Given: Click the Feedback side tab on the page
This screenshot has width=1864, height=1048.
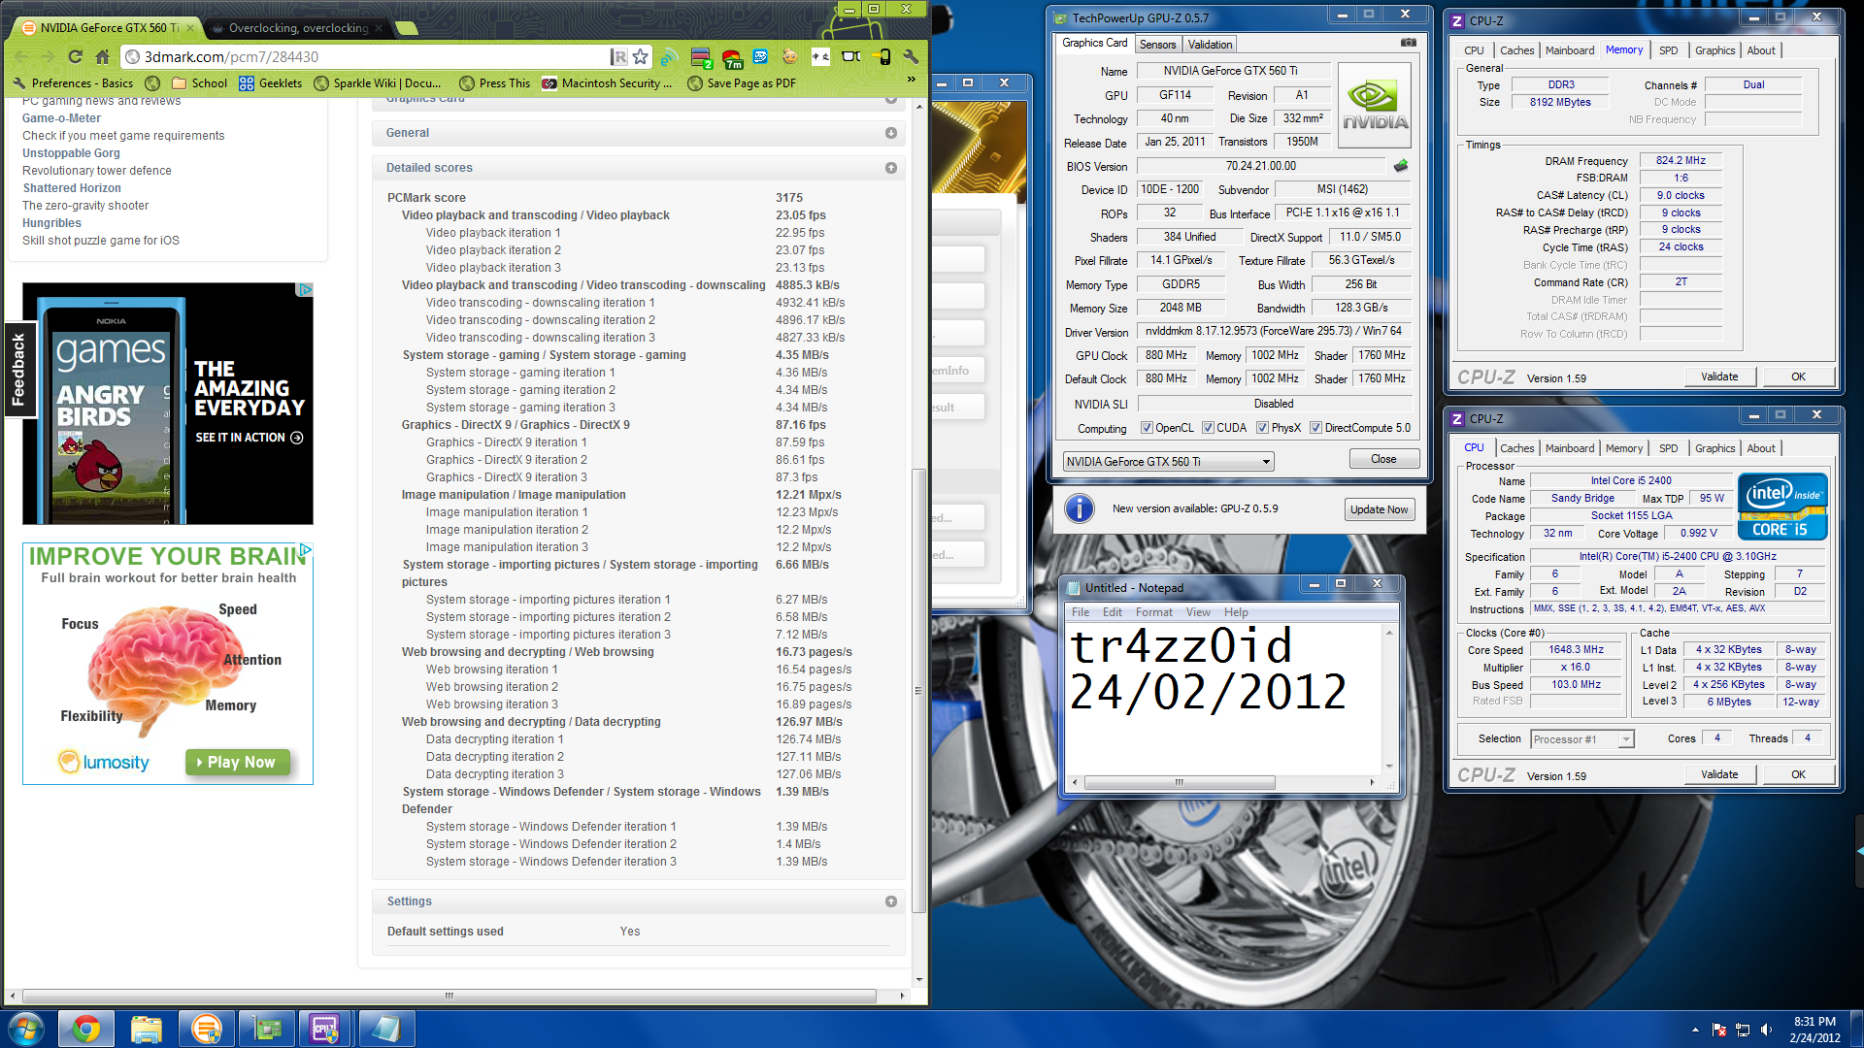Looking at the screenshot, I should click(18, 370).
